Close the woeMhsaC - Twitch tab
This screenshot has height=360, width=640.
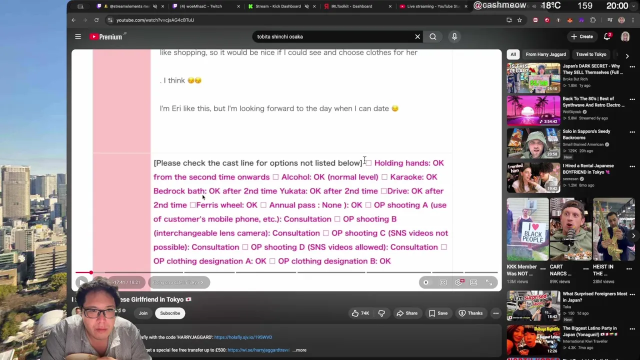click(238, 6)
